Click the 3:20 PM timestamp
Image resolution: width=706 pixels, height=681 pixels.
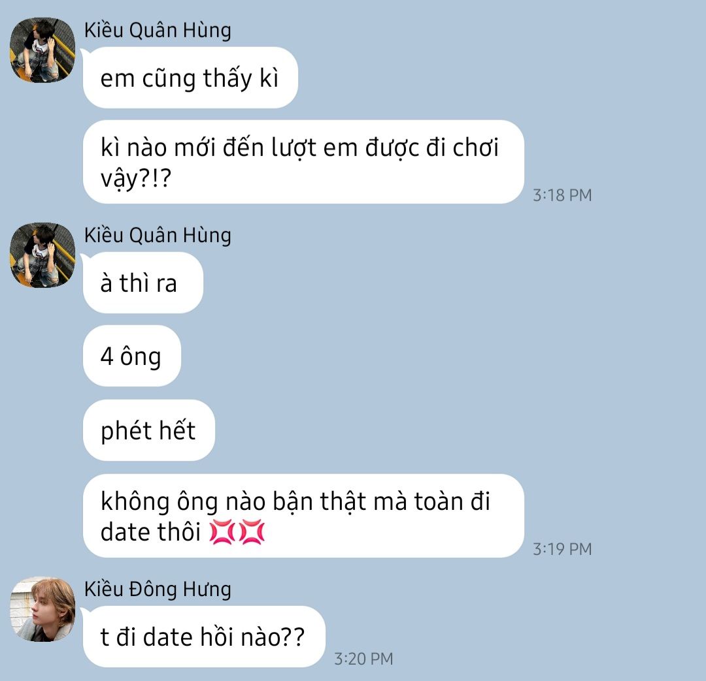tap(363, 659)
